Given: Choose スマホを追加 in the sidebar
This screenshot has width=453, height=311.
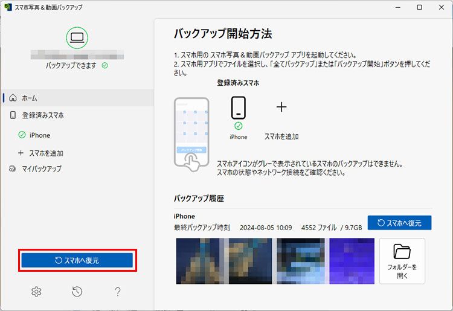Looking at the screenshot, I should 46,153.
